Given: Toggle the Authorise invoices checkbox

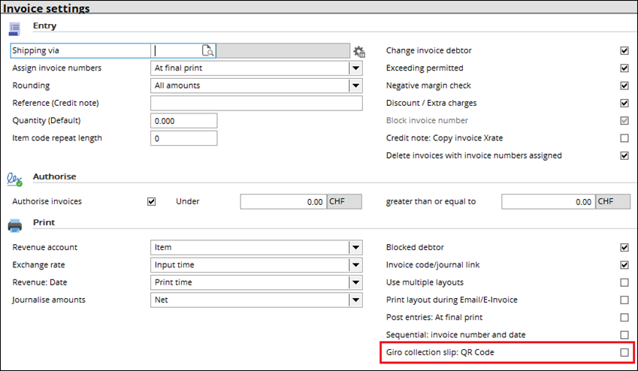Looking at the screenshot, I should tap(152, 201).
